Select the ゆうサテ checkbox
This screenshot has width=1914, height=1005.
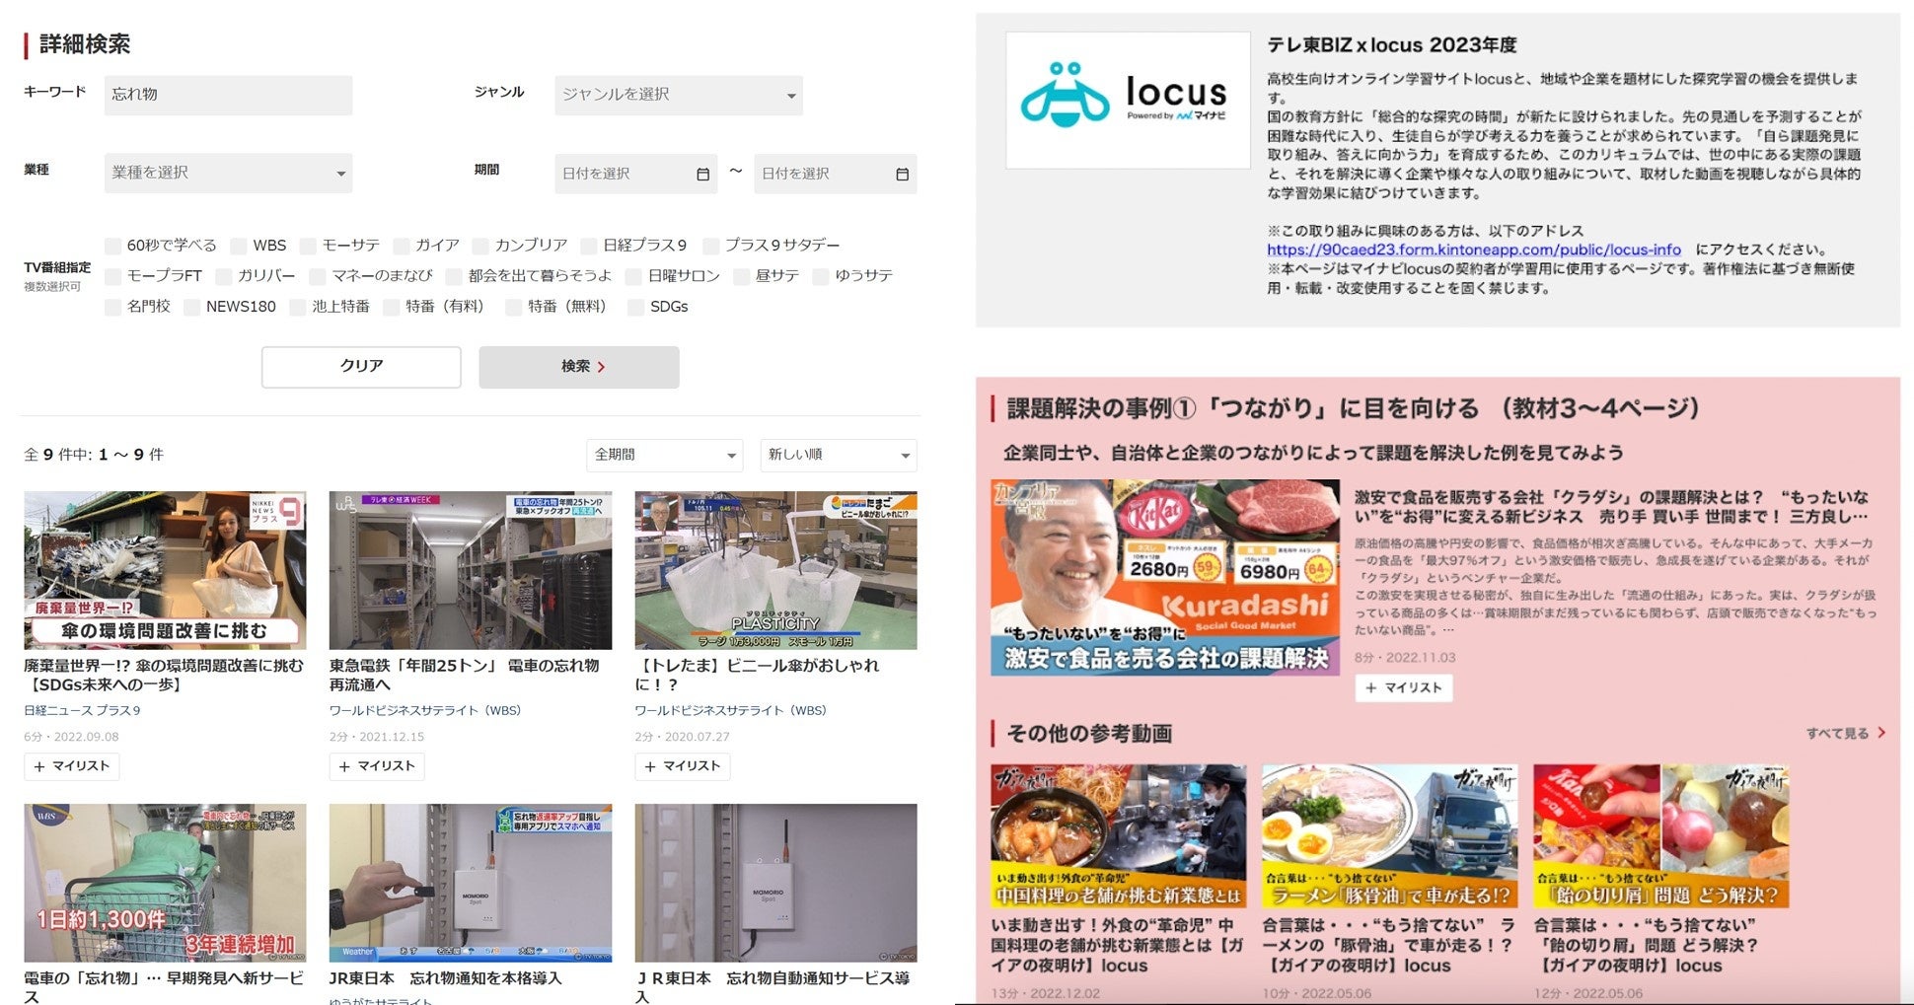(821, 276)
